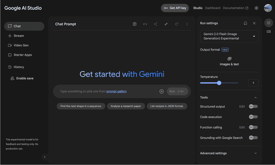This screenshot has height=165, width=275.
Task: Choose the 'Analyze a research paper' chip
Action: tap(126, 106)
